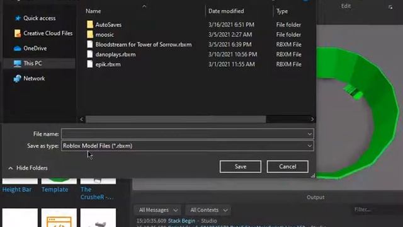The height and width of the screenshot is (227, 403).
Task: Click the Output Filter field
Action: pyautogui.click(x=377, y=210)
